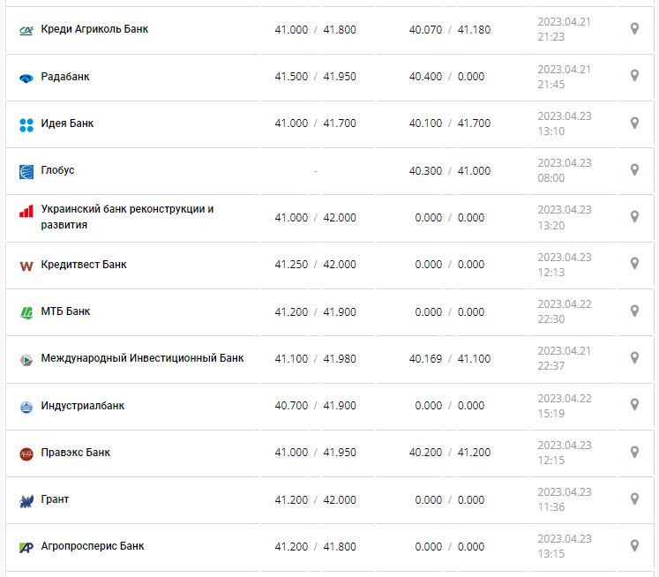Open the Креди Агриколь Банк link

[94, 29]
